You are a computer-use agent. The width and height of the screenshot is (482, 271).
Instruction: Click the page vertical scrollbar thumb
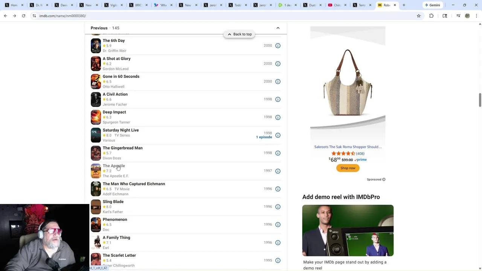[x=480, y=100]
